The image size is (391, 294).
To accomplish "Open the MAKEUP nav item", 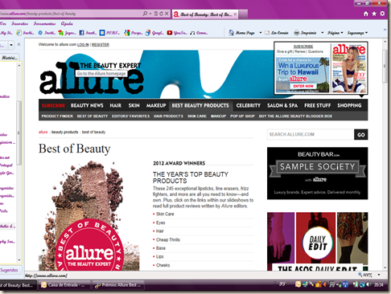I will 156,105.
